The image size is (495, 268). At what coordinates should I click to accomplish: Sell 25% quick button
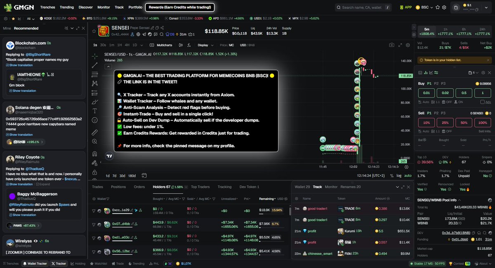pos(445,123)
